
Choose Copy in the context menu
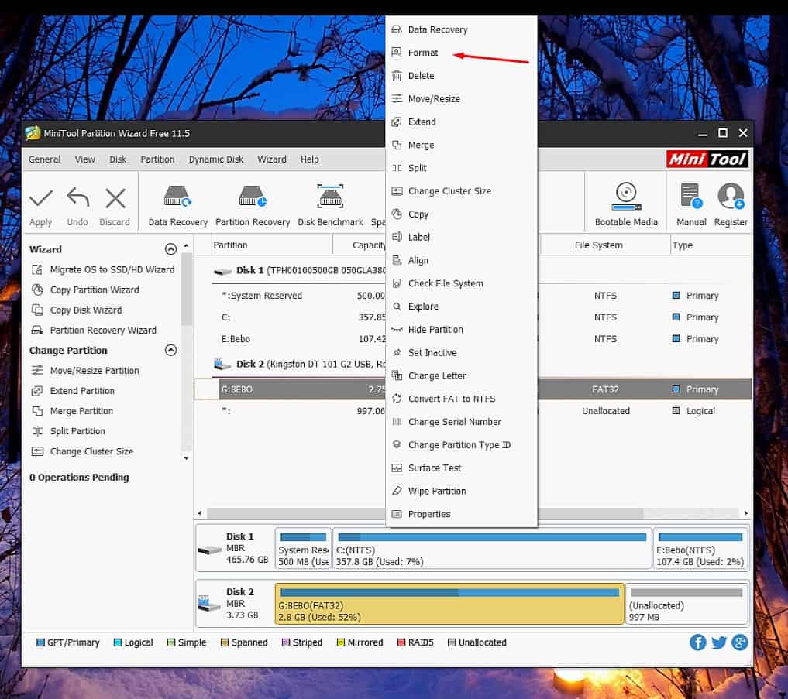click(461, 214)
